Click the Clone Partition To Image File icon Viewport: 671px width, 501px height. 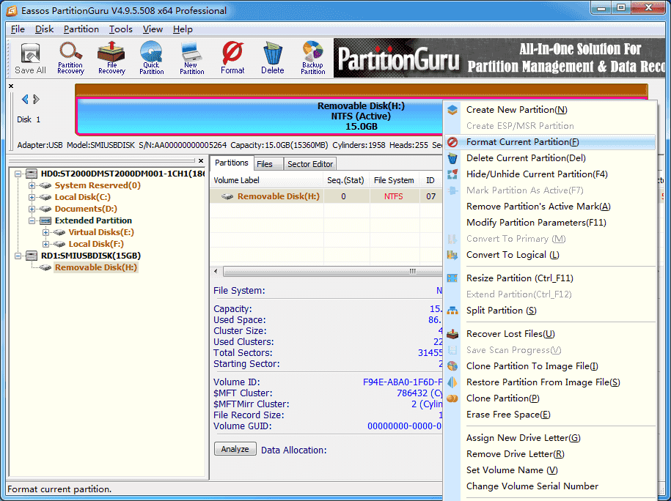point(452,366)
